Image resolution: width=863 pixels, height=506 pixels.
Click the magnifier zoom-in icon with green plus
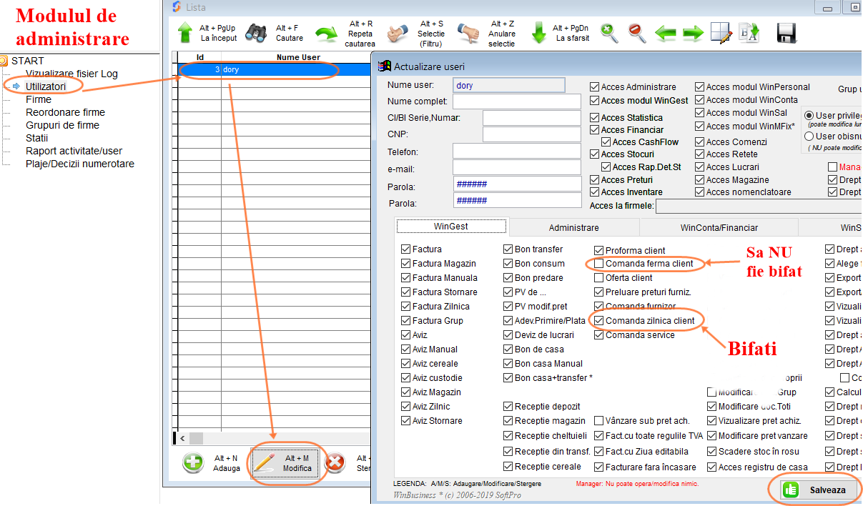click(609, 33)
